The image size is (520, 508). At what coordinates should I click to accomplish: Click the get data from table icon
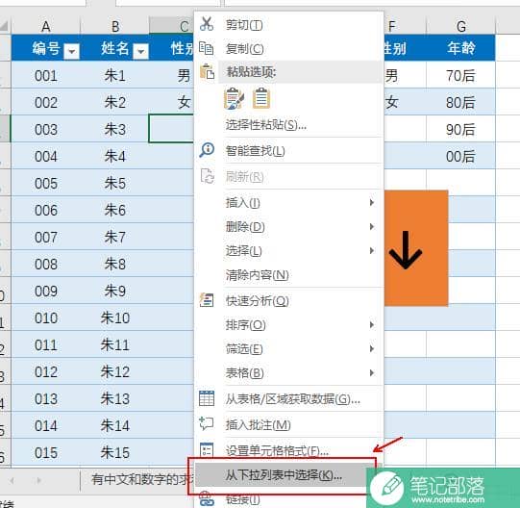pos(207,398)
